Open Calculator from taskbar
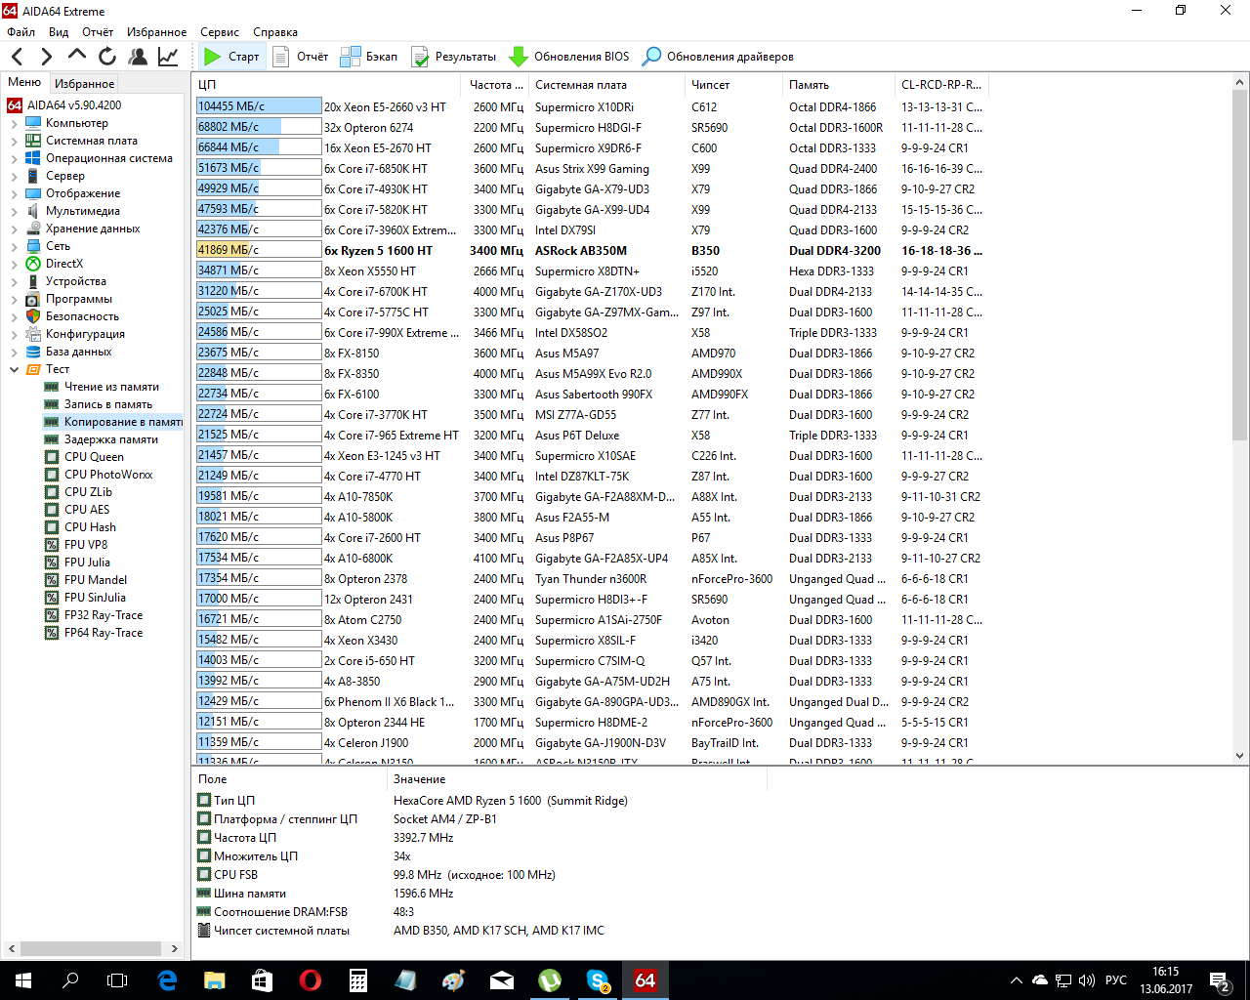The image size is (1250, 1000). click(358, 980)
